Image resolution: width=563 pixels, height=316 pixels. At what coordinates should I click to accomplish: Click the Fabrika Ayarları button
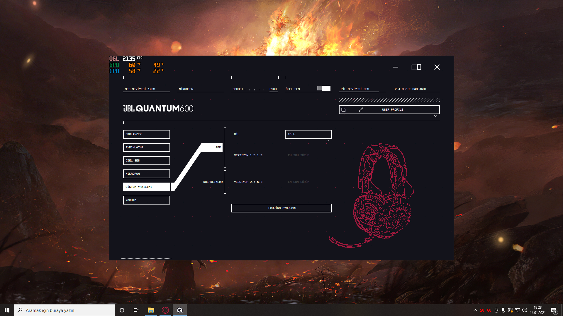coord(281,208)
